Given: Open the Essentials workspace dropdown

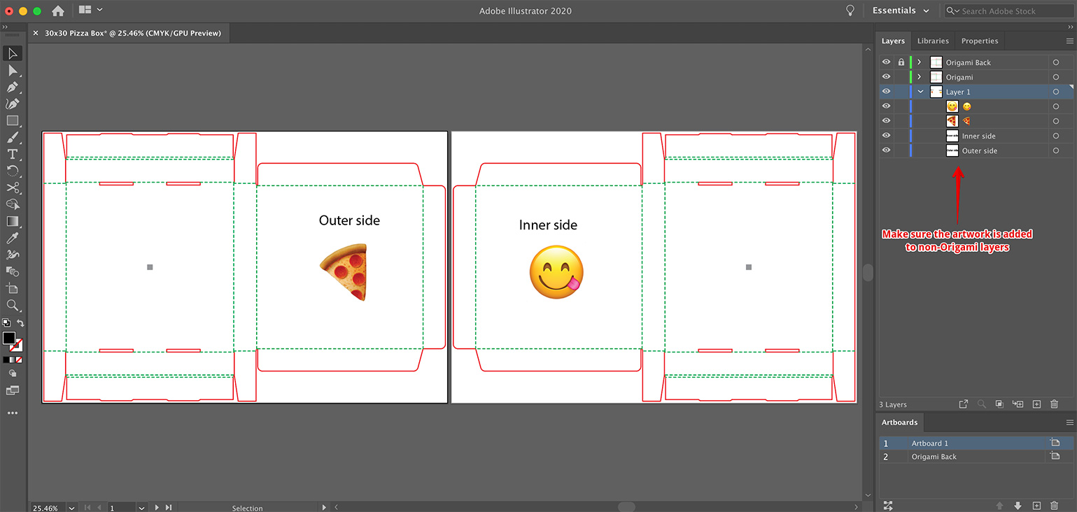Looking at the screenshot, I should 901,10.
